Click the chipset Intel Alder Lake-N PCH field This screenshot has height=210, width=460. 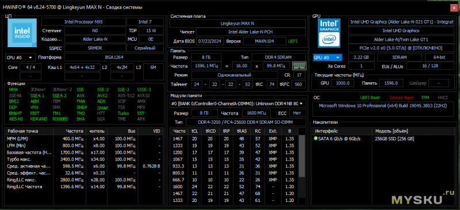[x=251, y=32]
